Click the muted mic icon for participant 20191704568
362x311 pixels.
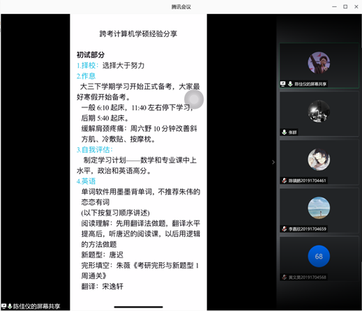point(284,277)
